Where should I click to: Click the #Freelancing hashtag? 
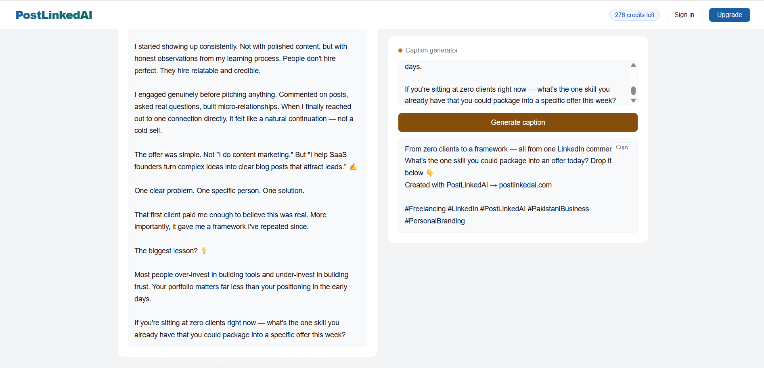[425, 209]
